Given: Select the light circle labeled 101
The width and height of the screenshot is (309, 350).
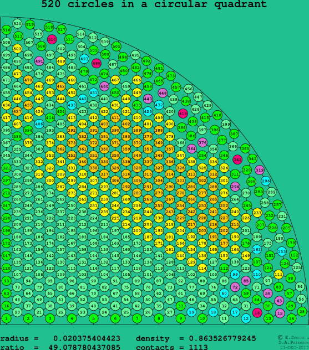Looking at the screenshot, I should click(148, 275).
